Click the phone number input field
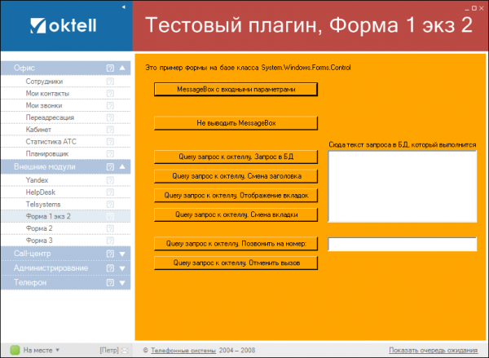Image resolution: width=489 pixels, height=358 pixels. coord(402,245)
